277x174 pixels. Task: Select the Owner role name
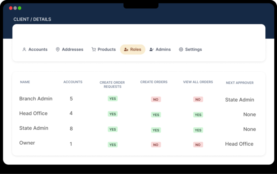[x=27, y=143]
